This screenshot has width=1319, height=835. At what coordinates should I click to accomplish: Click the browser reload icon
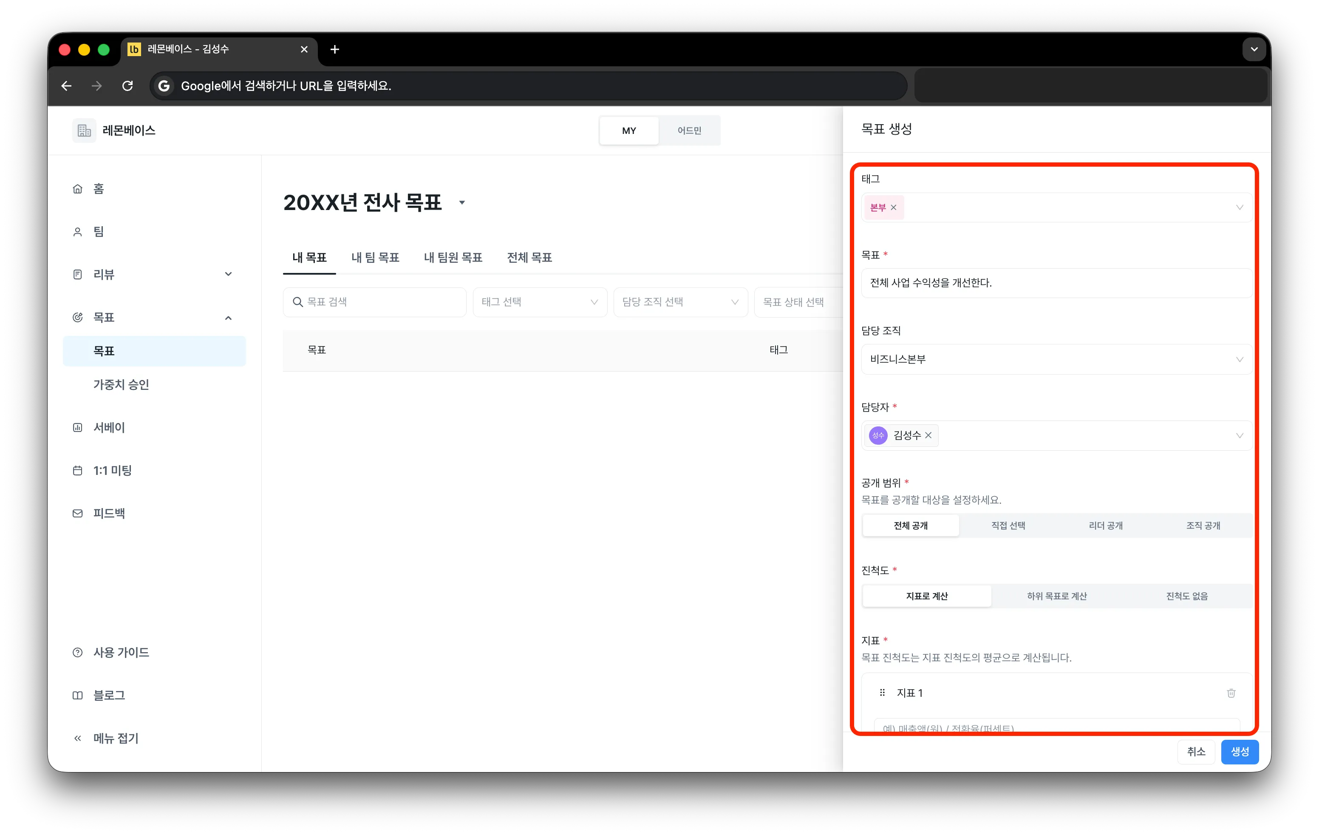(127, 86)
